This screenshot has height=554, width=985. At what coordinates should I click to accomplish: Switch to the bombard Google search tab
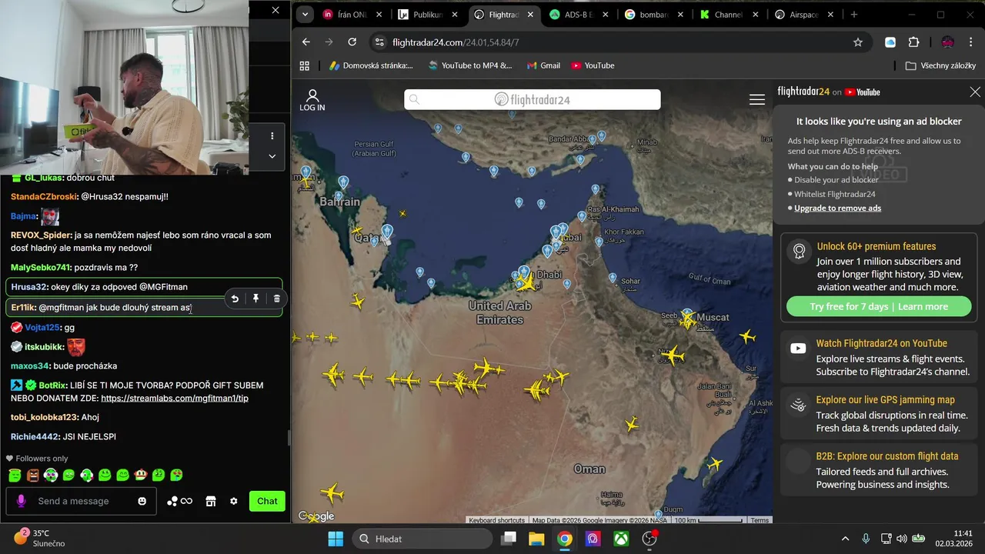653,15
